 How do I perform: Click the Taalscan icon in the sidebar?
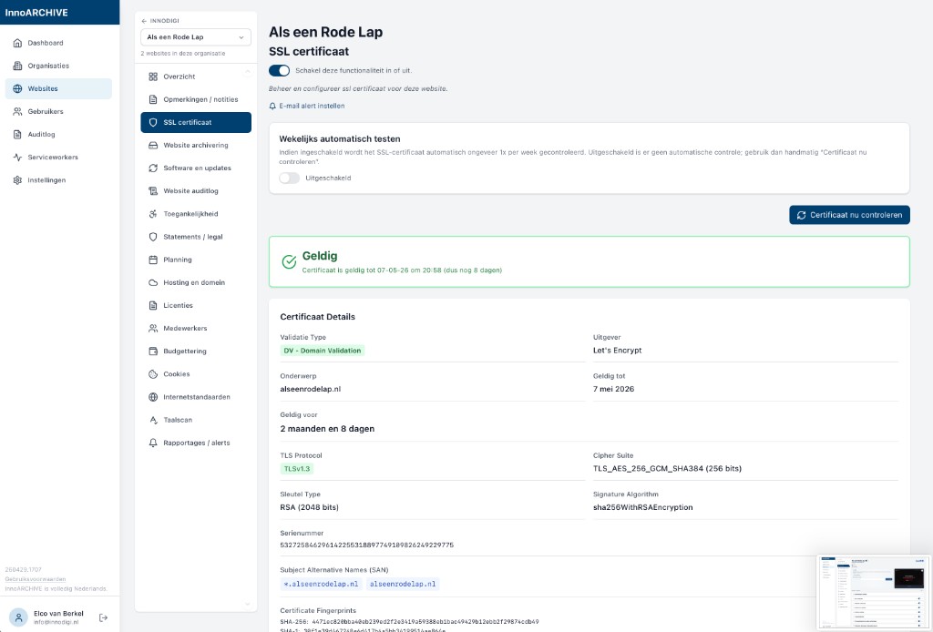pos(154,420)
